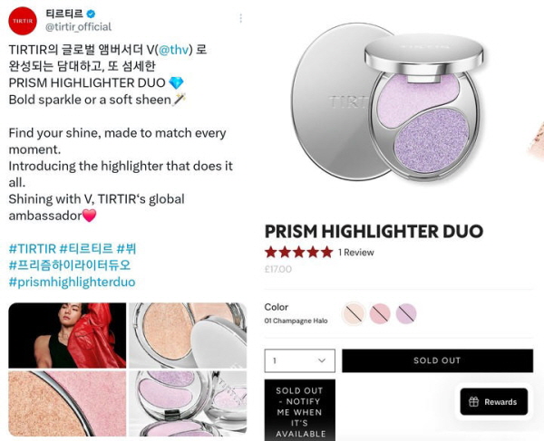Select the lavender color swatch
Viewport: 544px width, 441px height.
[406, 313]
